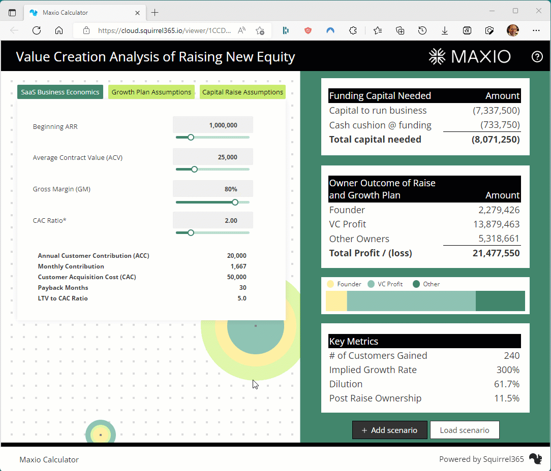Viewport: 551px width, 471px height.
Task: Click the Add scenario button
Action: pyautogui.click(x=390, y=430)
